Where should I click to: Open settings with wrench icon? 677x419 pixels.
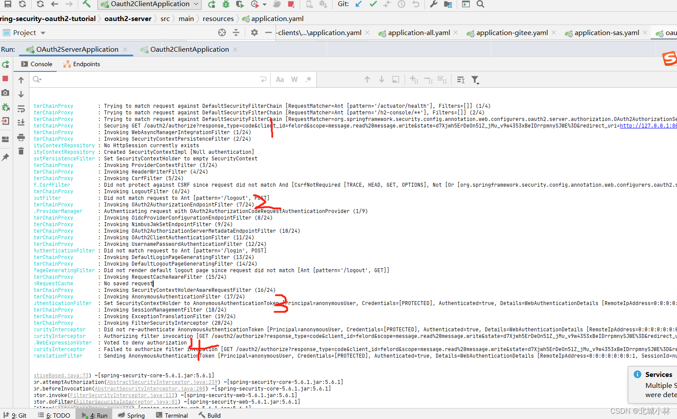click(x=433, y=4)
